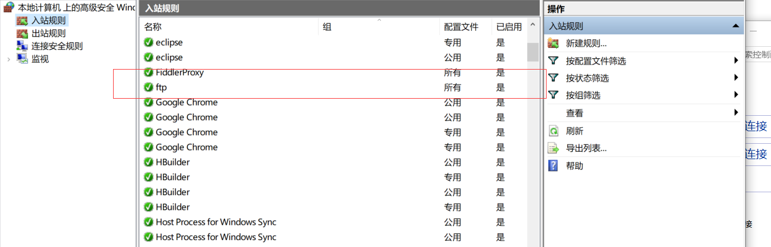Open the 按状态筛选 submenu arrow
This screenshot has width=771, height=247.
coord(736,78)
